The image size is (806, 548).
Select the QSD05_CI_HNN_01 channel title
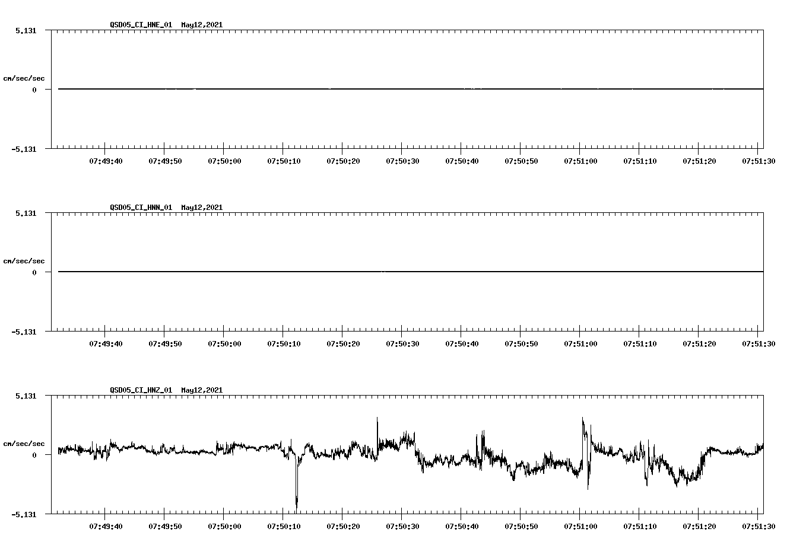[139, 208]
